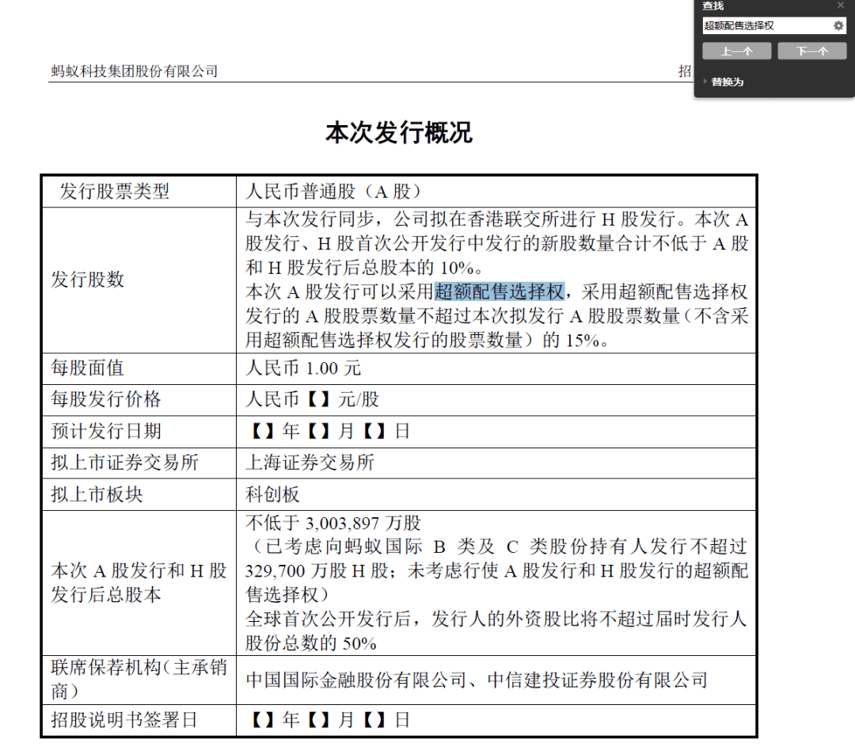Open search options via the gear icon
This screenshot has height=747, width=855.
(838, 25)
